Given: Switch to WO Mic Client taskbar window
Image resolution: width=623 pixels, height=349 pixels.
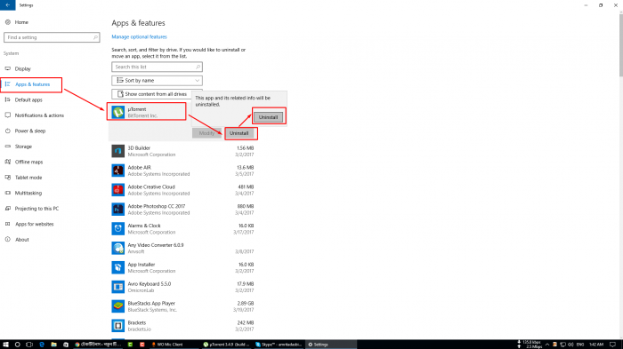Looking at the screenshot, I should coord(174,345).
